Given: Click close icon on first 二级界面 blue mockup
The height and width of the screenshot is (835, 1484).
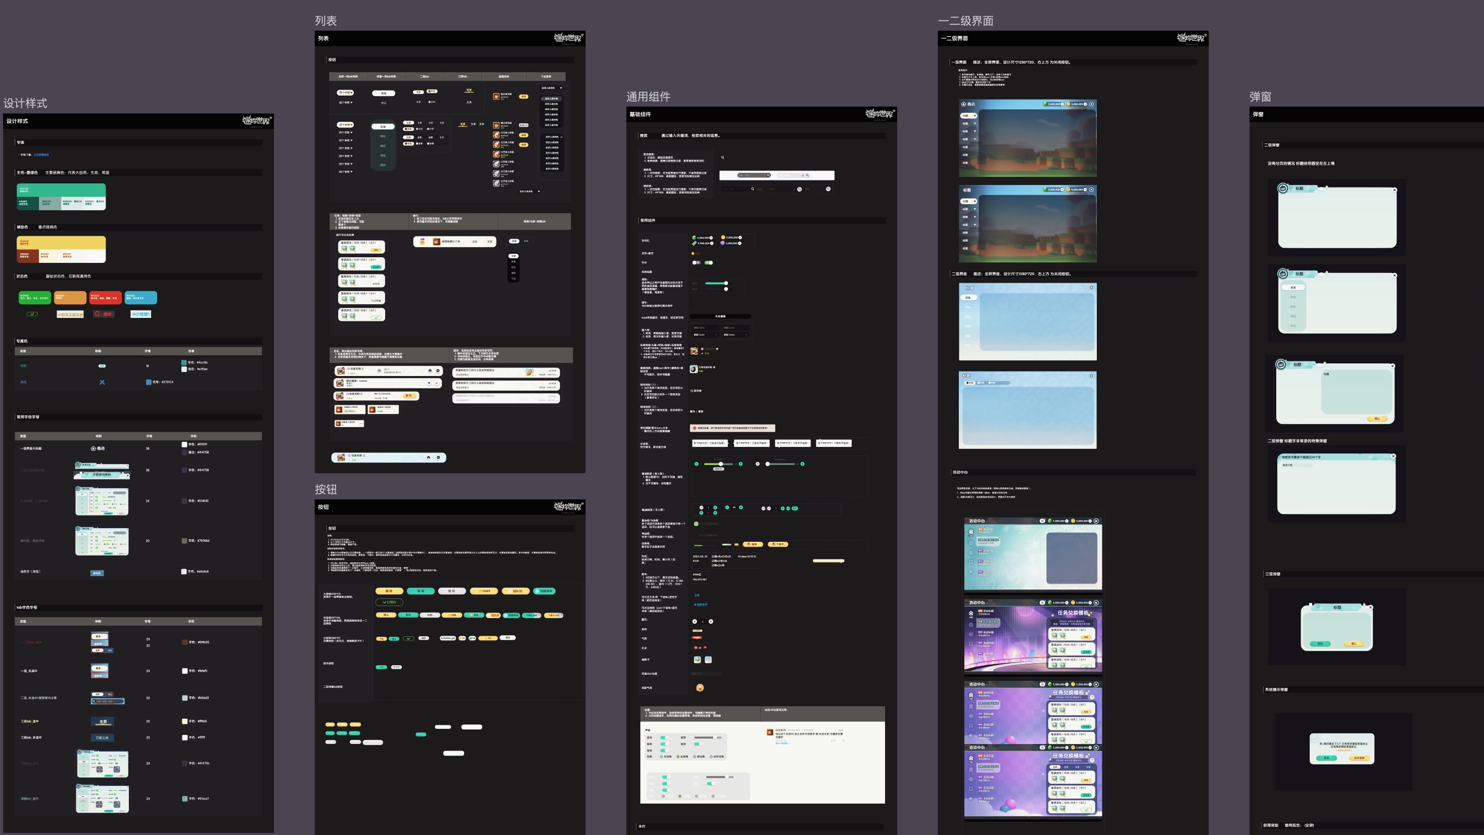Looking at the screenshot, I should click(x=1091, y=288).
